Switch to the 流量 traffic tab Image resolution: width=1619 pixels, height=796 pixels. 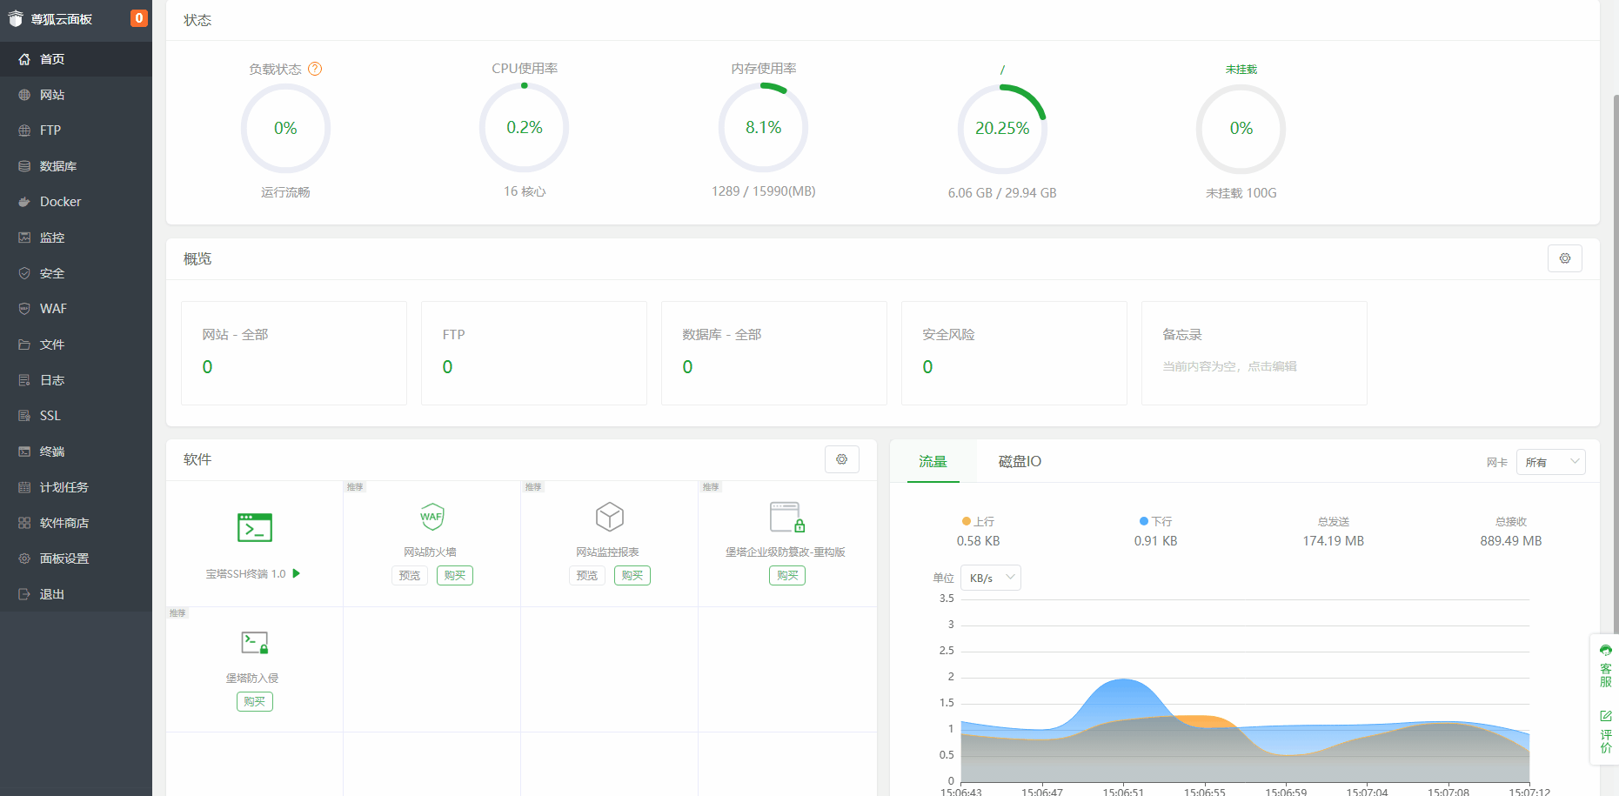933,462
